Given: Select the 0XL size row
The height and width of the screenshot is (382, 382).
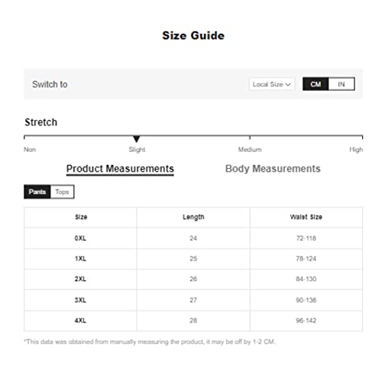Looking at the screenshot, I should tap(193, 238).
